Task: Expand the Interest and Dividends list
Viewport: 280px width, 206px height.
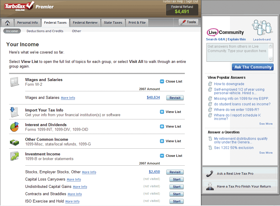Action: point(170,127)
